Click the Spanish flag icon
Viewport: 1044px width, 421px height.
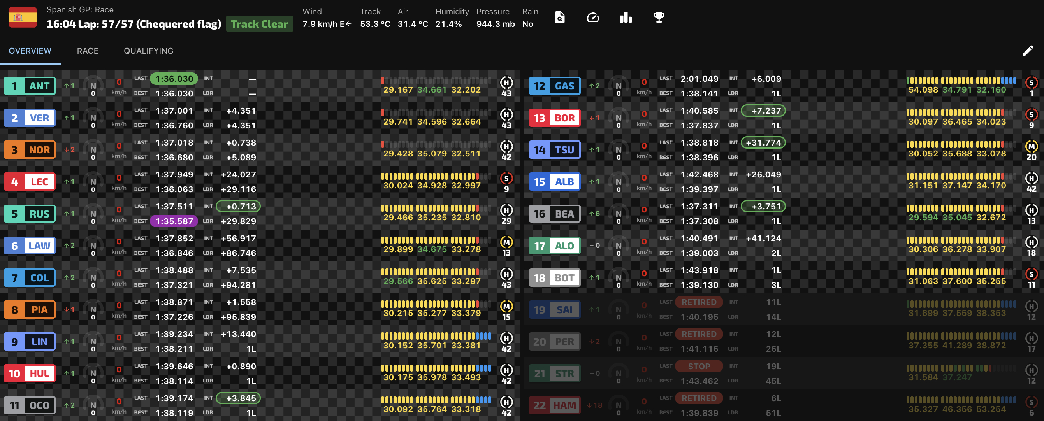[23, 18]
